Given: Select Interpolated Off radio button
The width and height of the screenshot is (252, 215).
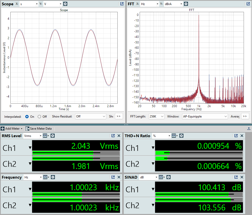Looking at the screenshot, I should (39, 117).
